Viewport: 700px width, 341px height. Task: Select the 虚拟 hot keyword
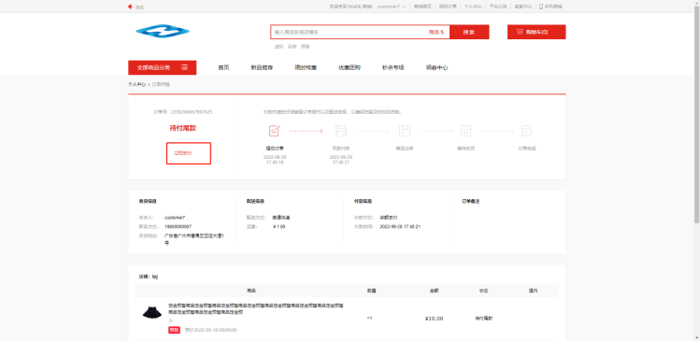point(279,47)
